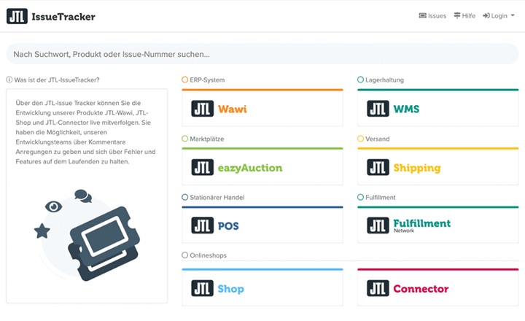
Task: Select the ERP-System category circle
Action: (184, 80)
